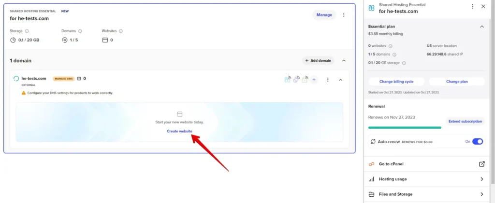This screenshot has width=495, height=203.
Task: Click the EXTERNAL label under he-tests.com
Action: pos(29,85)
